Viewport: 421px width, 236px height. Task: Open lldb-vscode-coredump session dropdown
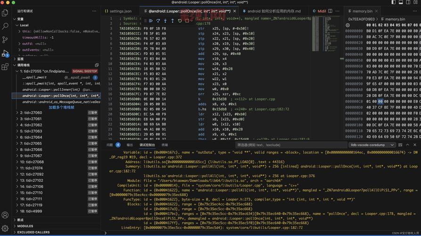pyautogui.click(x=371, y=145)
